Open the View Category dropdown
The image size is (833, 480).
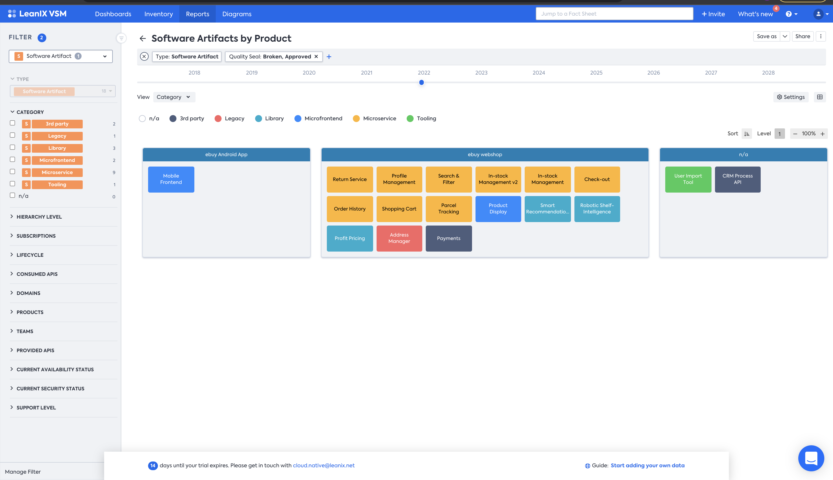click(174, 97)
